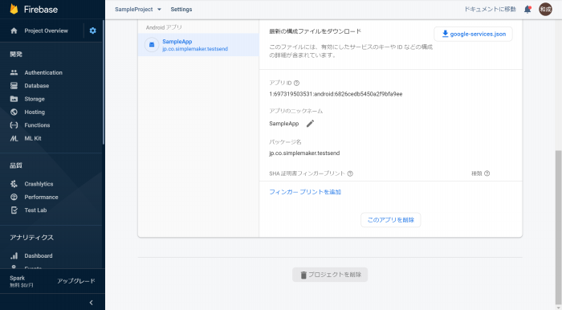Screen dimensions: 562x310
Task: Click the 開発 section heading
Action: 16,54
